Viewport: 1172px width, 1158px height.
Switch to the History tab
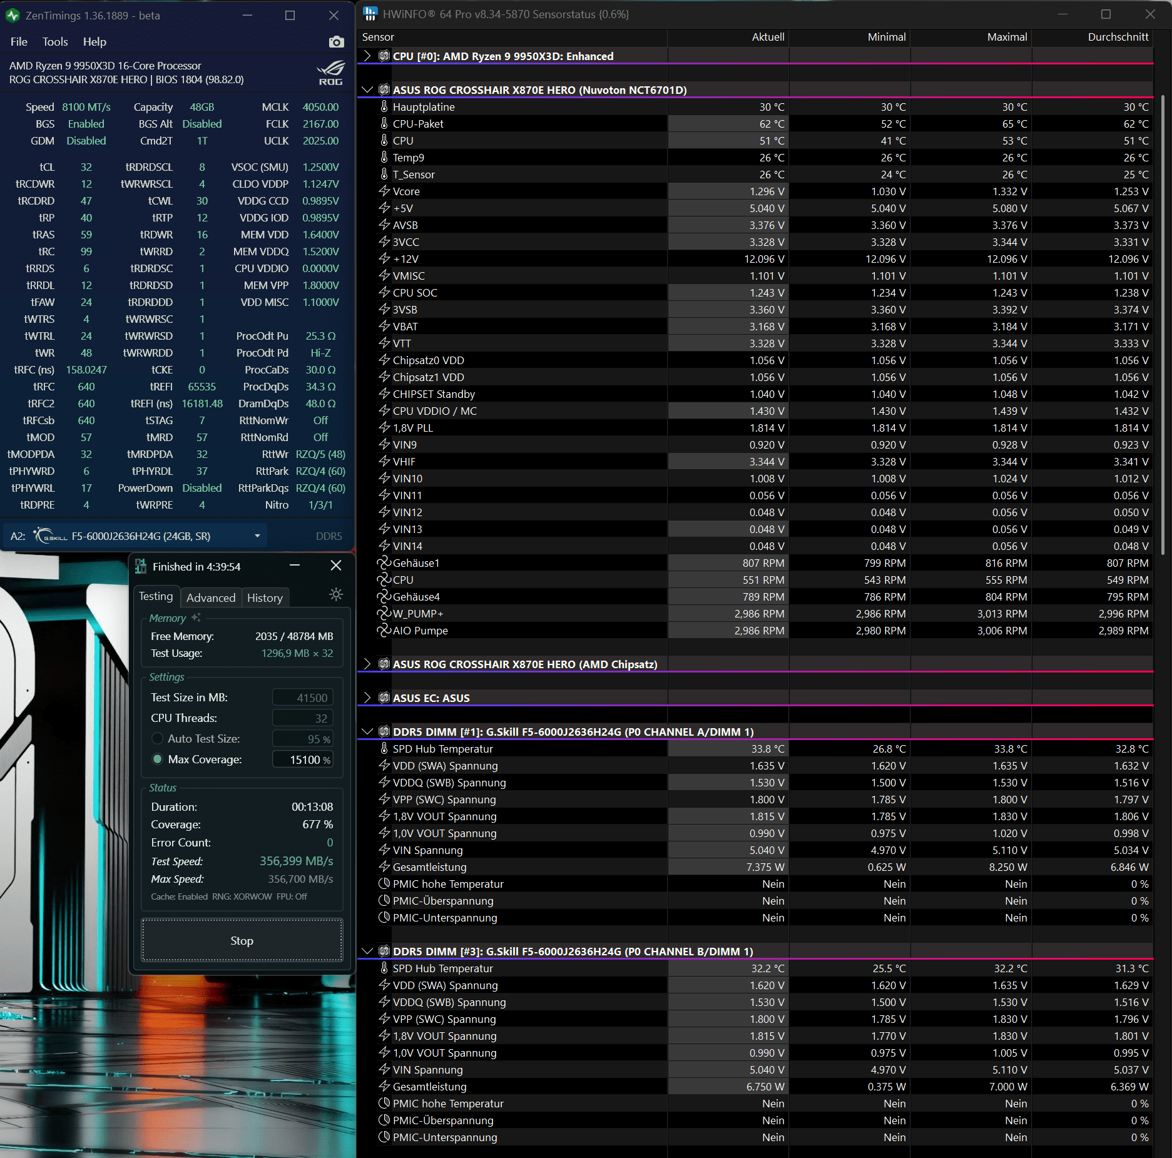click(x=265, y=597)
